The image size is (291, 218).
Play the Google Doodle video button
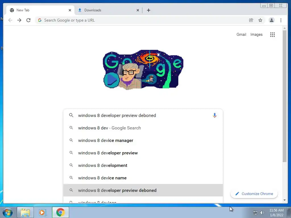tap(111, 80)
